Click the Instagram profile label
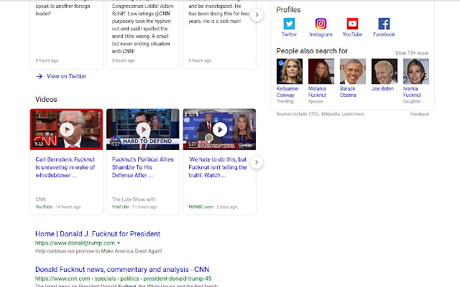Image resolution: width=460 pixels, height=287 pixels. [321, 34]
